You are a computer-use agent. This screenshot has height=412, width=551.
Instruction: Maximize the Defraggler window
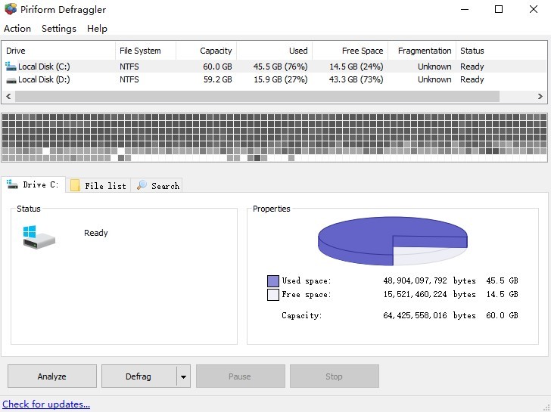[499, 10]
